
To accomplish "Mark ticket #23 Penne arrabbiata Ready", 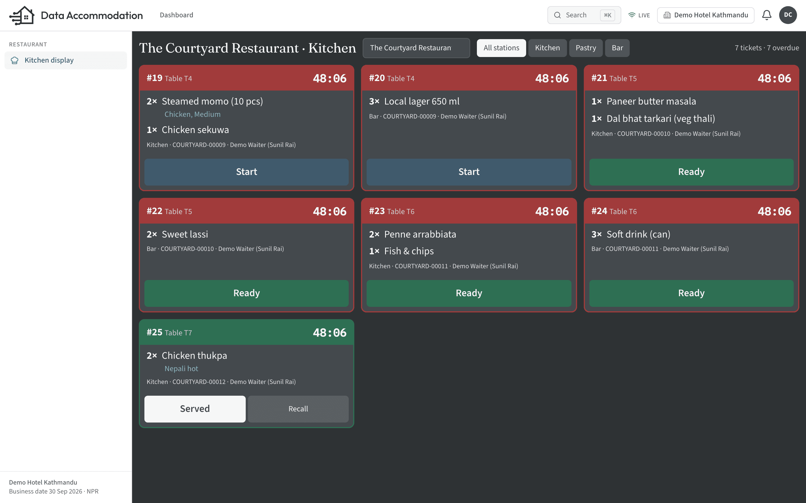I will tap(469, 293).
